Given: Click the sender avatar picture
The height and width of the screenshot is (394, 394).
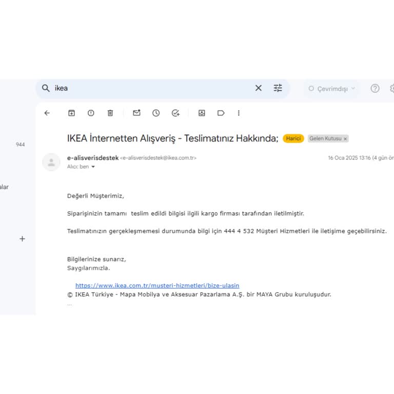Looking at the screenshot, I should click(x=51, y=162).
